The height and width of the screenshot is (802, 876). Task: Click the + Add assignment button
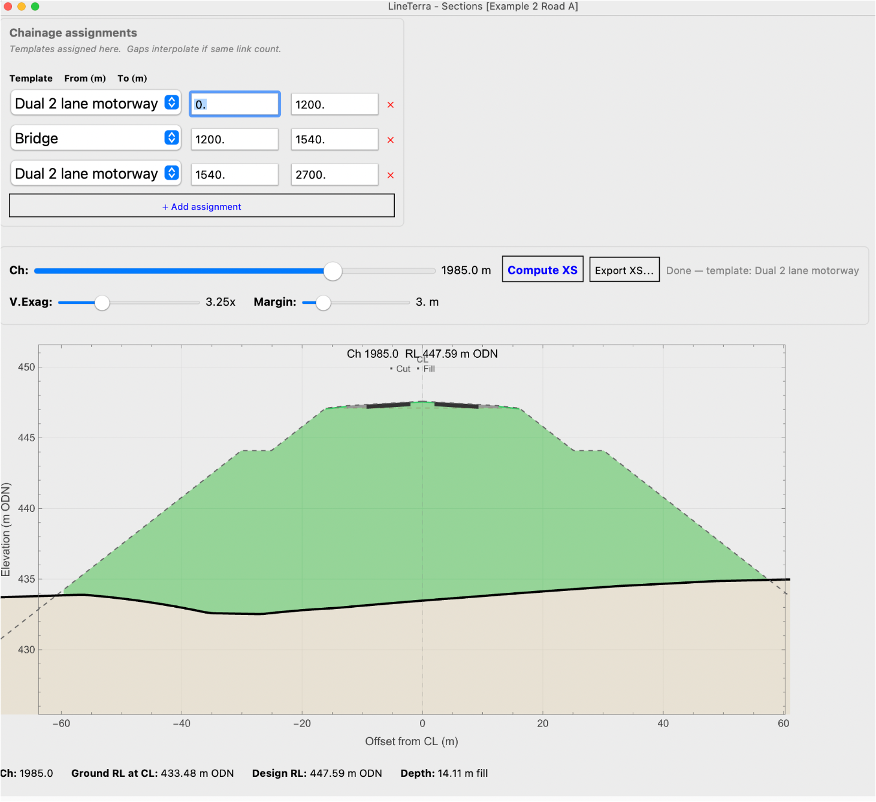pyautogui.click(x=202, y=206)
